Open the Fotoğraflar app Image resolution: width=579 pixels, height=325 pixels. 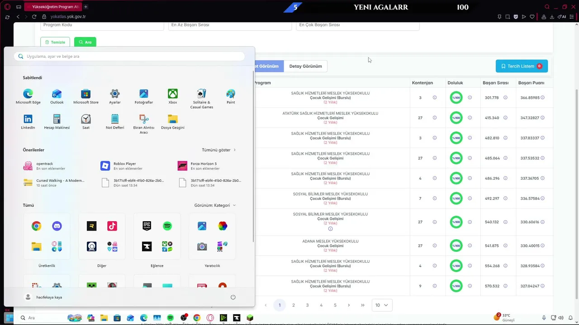point(144,97)
